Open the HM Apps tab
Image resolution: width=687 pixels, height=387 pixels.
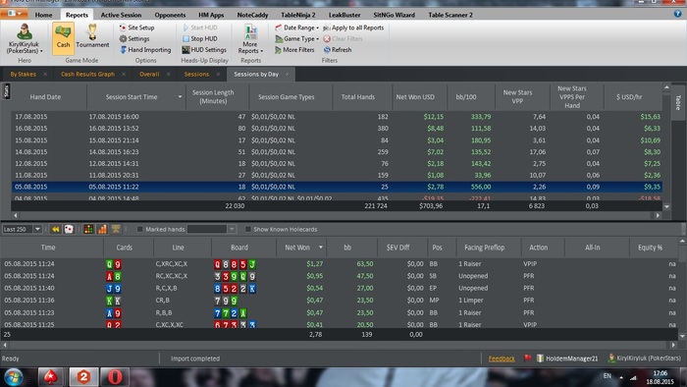coord(211,15)
